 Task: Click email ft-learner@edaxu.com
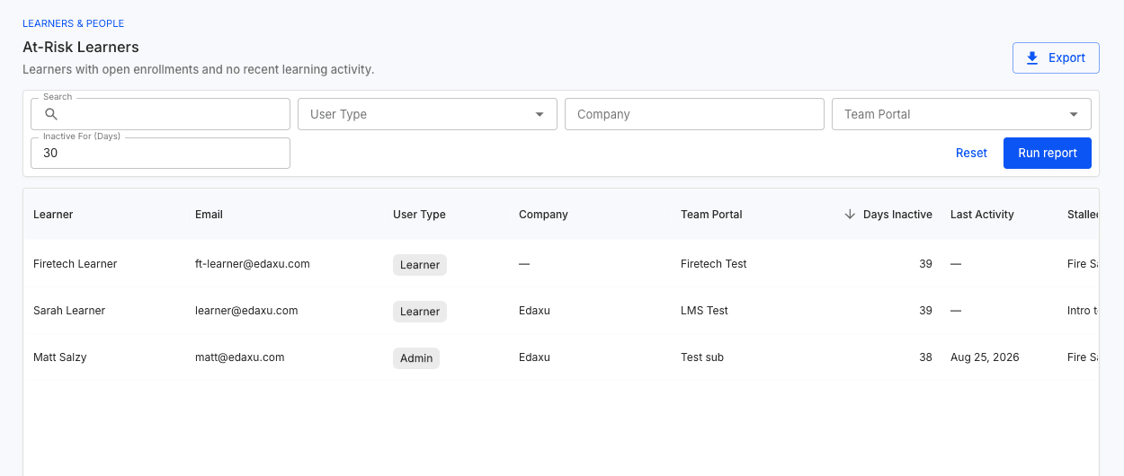tap(253, 264)
